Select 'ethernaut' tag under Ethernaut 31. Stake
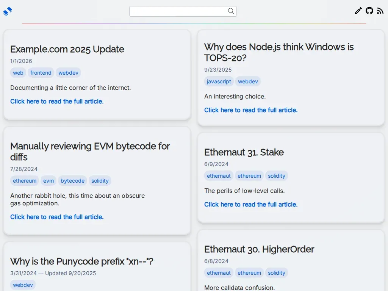The width and height of the screenshot is (388, 291). click(x=219, y=176)
